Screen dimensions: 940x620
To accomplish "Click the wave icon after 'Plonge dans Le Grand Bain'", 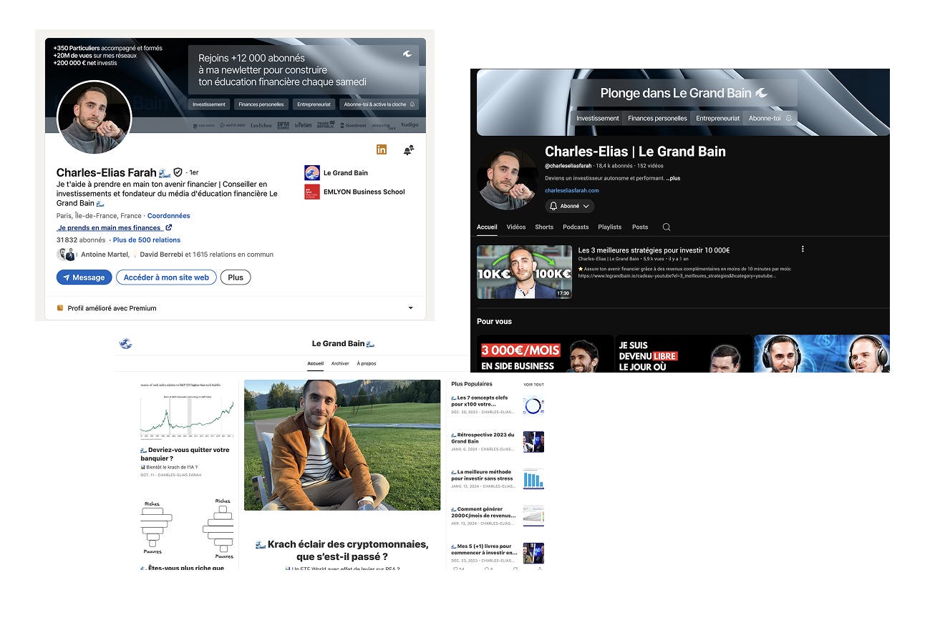I will click(x=762, y=93).
